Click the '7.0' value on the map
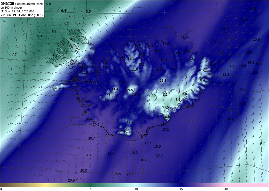The image size is (269, 191). coord(17,46)
